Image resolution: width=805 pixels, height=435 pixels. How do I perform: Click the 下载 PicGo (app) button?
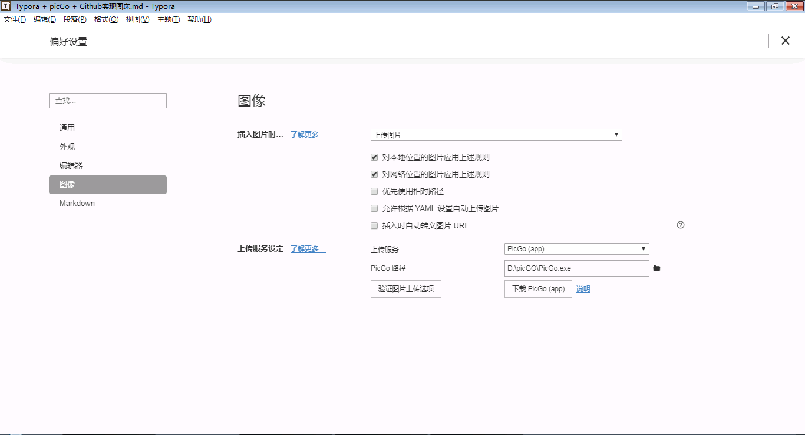click(x=538, y=289)
